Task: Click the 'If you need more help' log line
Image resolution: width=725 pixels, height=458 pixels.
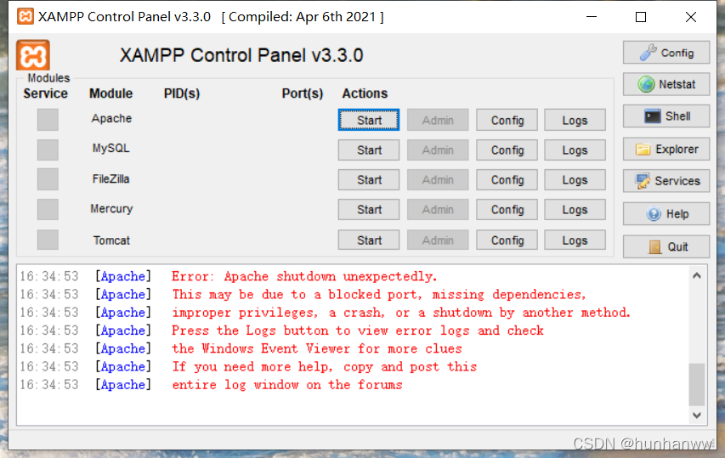Action: (324, 366)
